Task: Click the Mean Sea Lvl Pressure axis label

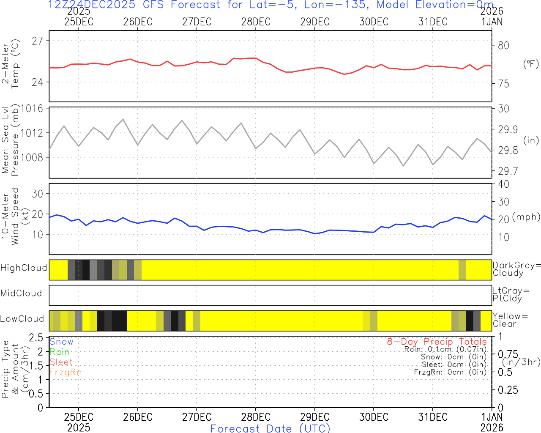Action: pos(10,140)
